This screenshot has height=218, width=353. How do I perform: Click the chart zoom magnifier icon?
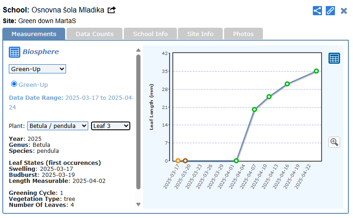tap(334, 142)
